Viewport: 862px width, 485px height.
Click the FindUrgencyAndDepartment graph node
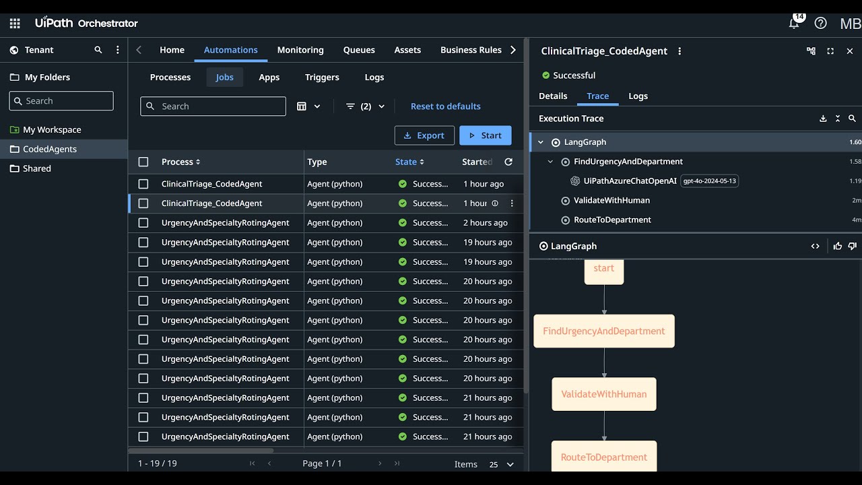coord(604,331)
